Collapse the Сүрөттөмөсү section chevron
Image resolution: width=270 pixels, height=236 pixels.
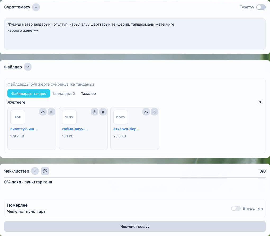coord(36,7)
